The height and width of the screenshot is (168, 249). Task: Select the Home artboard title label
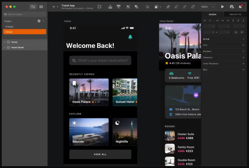pyautogui.click(x=67, y=21)
